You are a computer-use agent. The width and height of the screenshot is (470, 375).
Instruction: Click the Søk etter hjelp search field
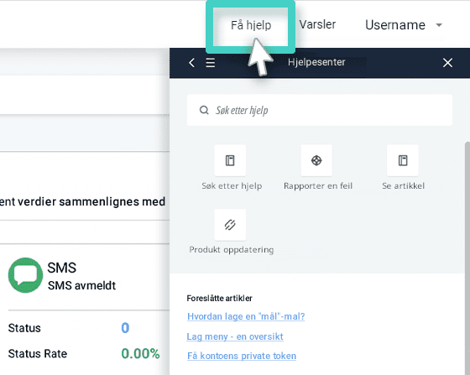pos(320,110)
